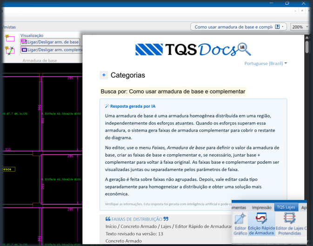Click the 'Busca por' search heading text
This screenshot has width=313, height=246.
pyautogui.click(x=173, y=92)
